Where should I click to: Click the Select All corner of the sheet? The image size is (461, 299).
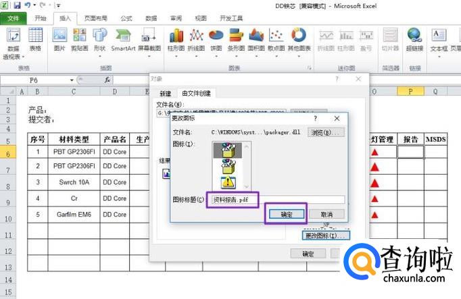[x=8, y=91]
